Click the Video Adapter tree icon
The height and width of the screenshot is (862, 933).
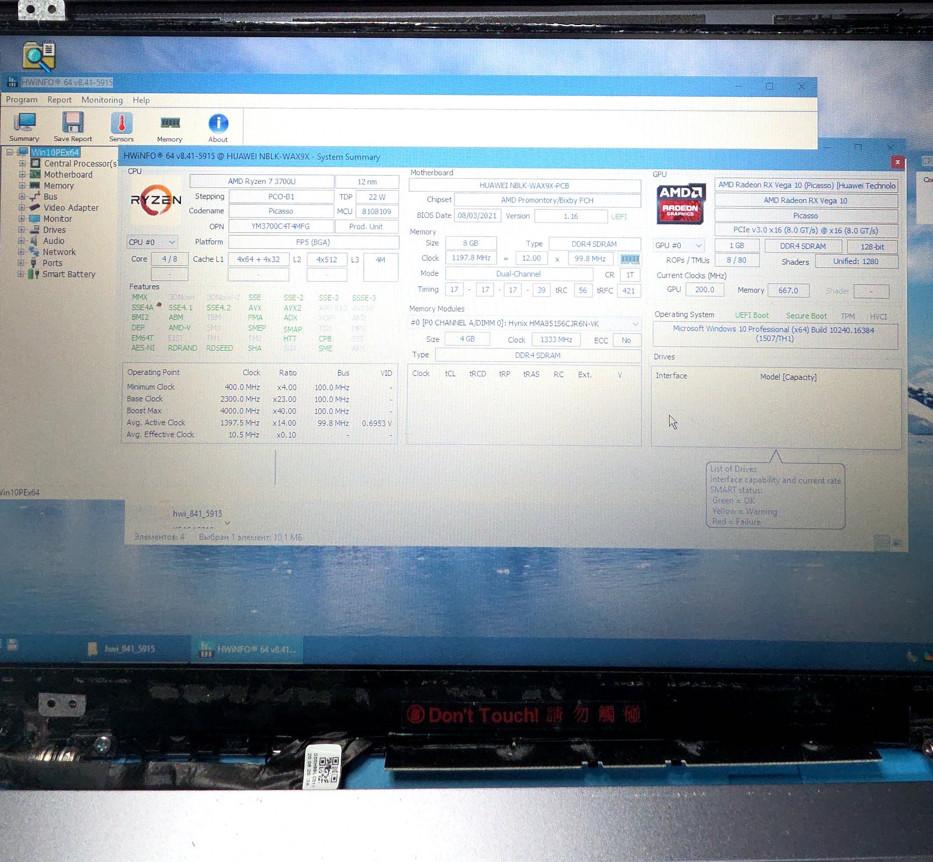pos(35,207)
